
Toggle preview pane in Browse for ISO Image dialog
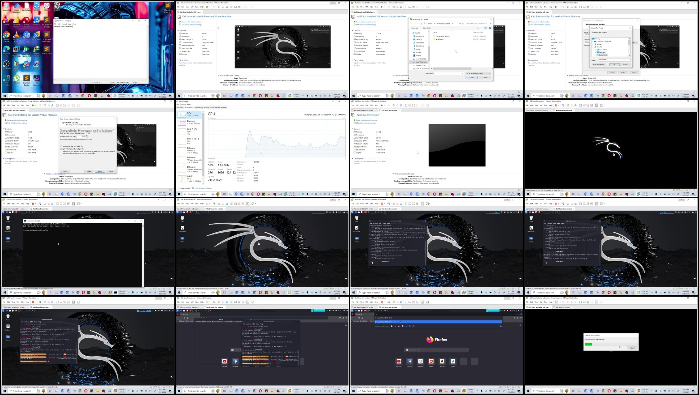485,28
